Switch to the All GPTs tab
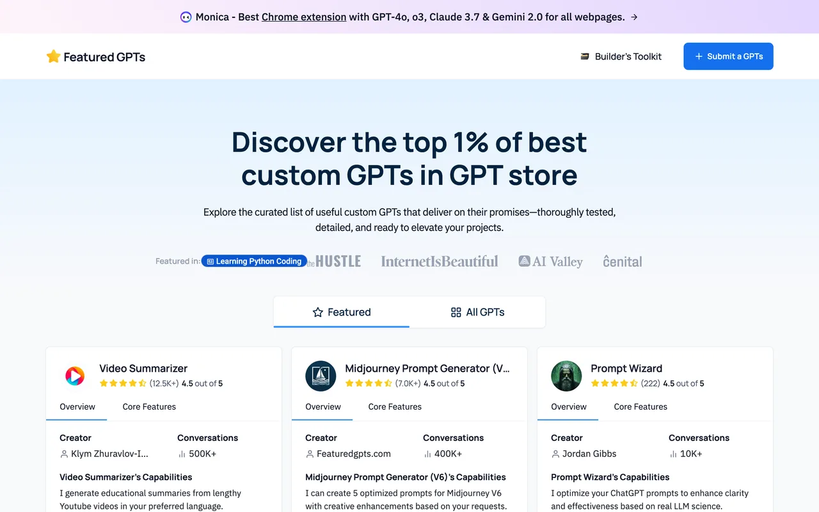Screen dimensions: 819x512 pos(477,312)
